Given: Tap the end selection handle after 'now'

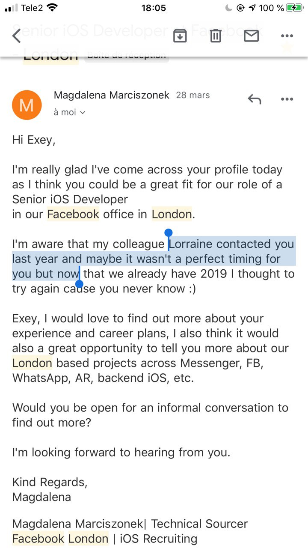Looking at the screenshot, I should [79, 283].
